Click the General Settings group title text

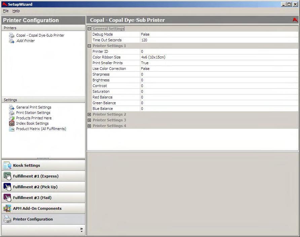[x=109, y=29]
